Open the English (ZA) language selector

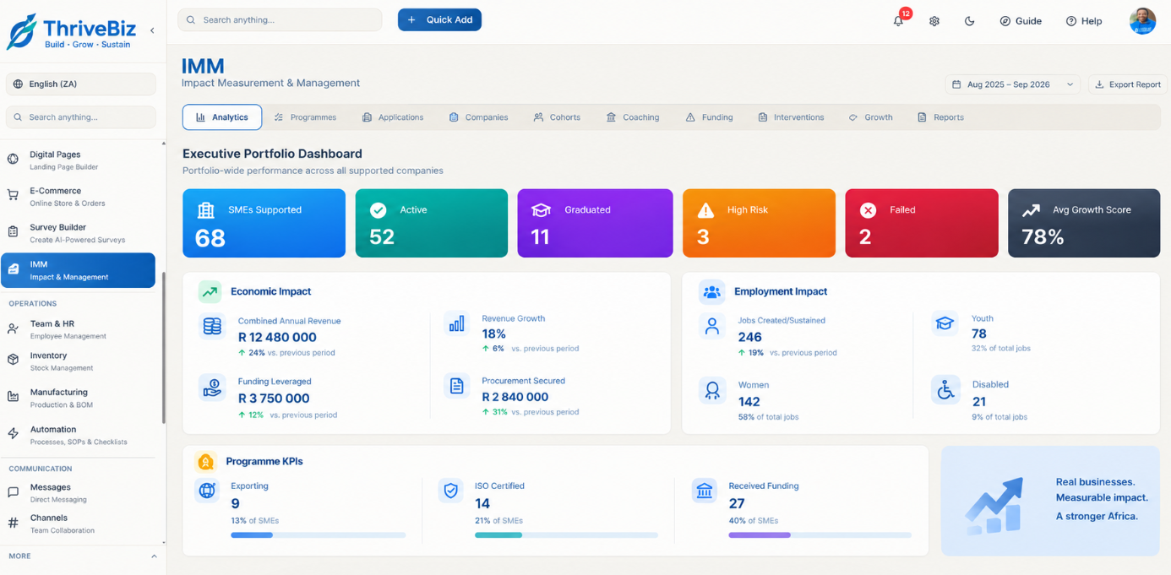81,84
